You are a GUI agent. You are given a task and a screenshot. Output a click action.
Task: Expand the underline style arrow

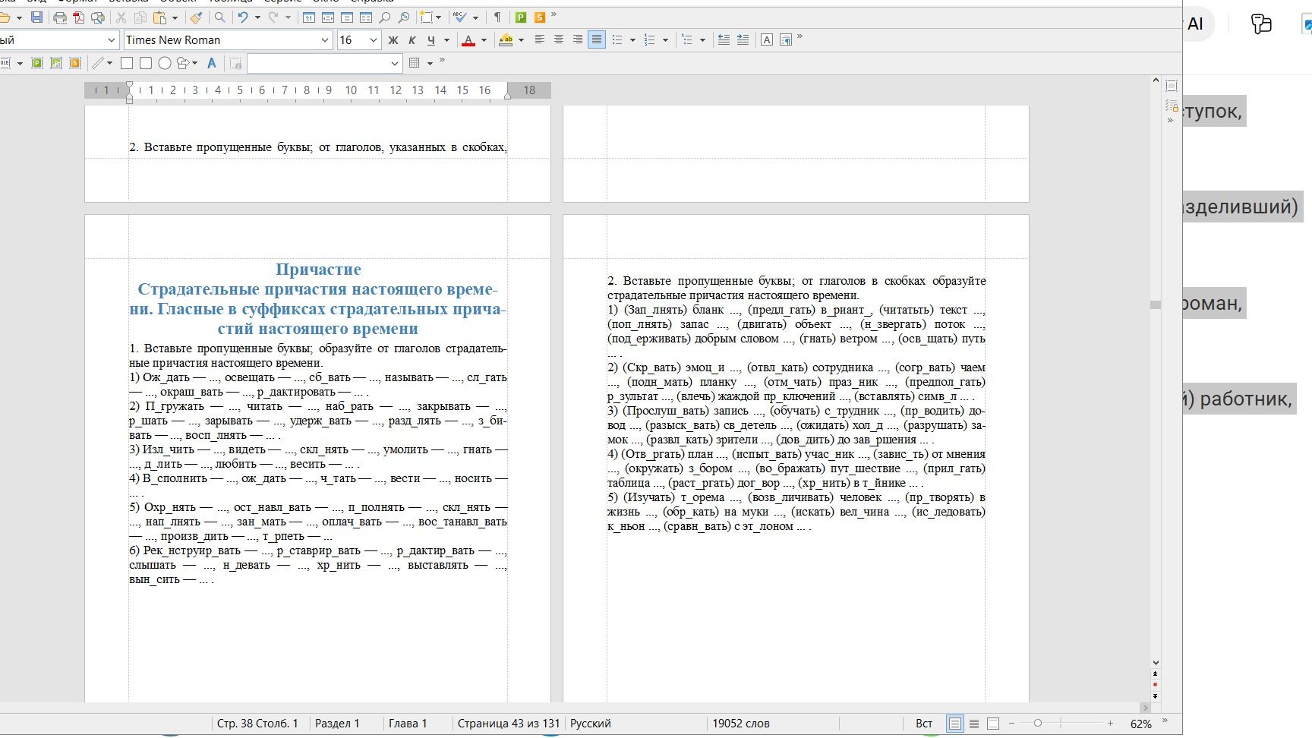(x=446, y=40)
